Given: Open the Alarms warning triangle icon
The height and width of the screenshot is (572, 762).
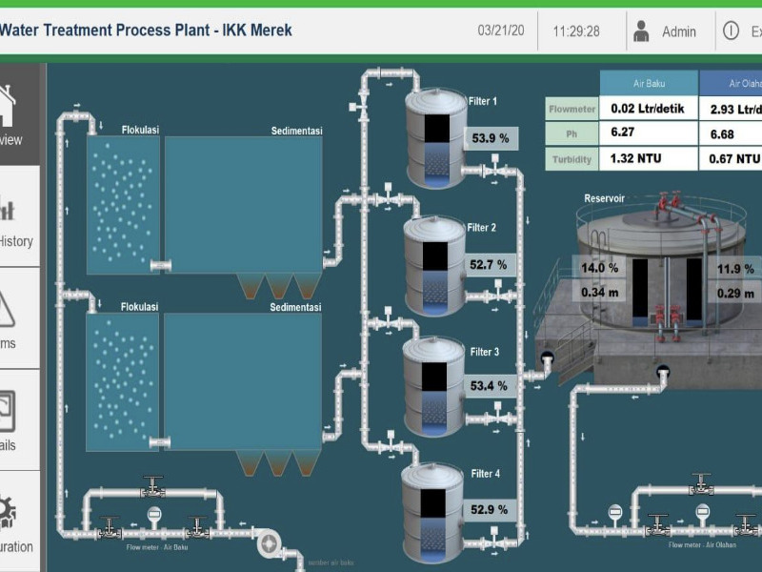Looking at the screenshot, I should point(6,309).
